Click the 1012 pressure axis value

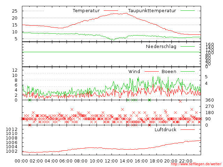[11, 129]
